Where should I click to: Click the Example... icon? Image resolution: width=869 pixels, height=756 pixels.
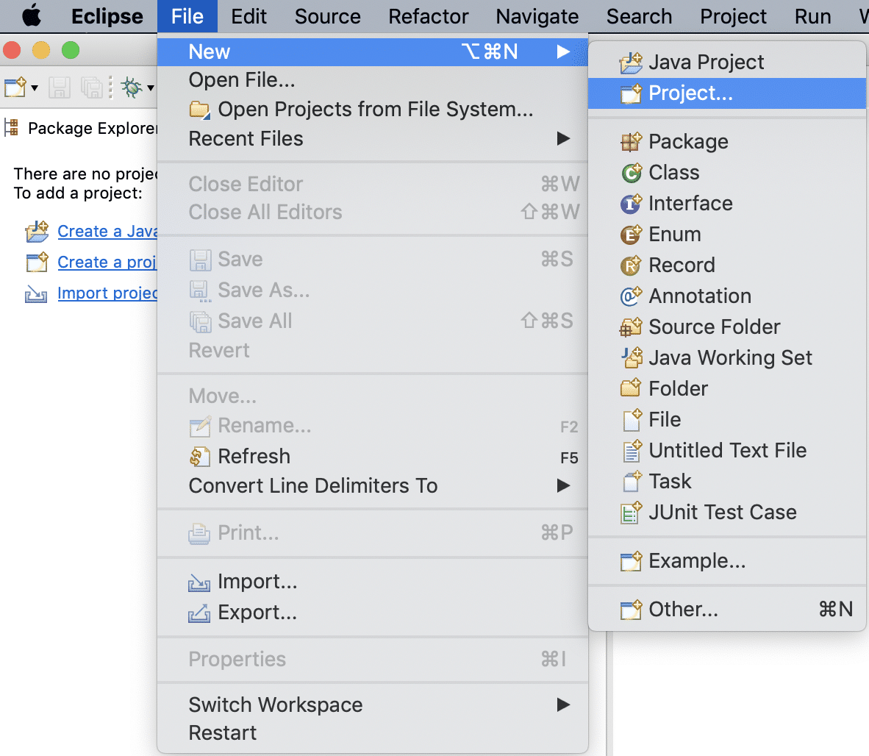click(631, 561)
